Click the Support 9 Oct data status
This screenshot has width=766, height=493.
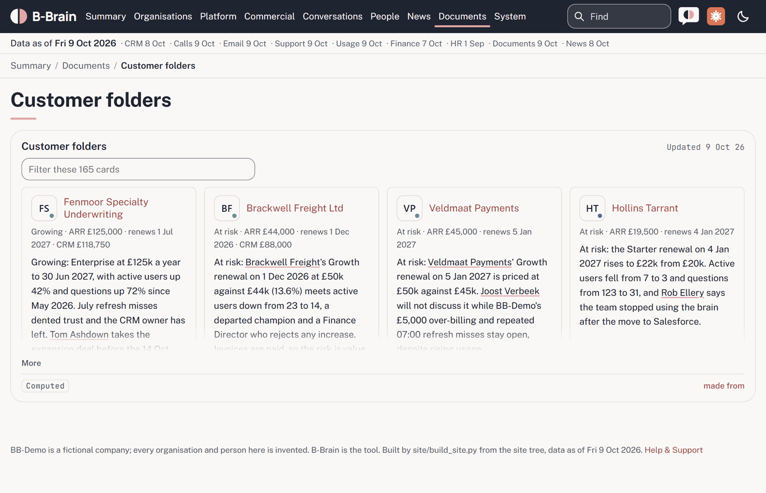[301, 44]
